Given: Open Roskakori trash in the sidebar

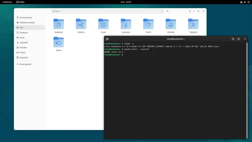Looking at the screenshot, I should click(x=30, y=57).
